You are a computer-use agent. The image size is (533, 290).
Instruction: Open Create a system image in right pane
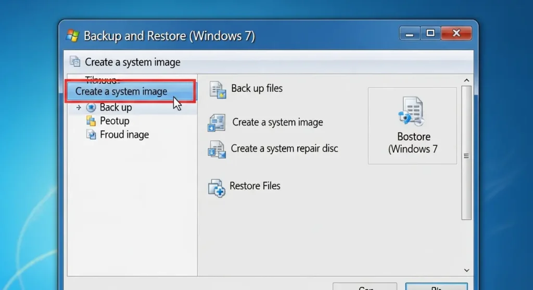(x=277, y=122)
